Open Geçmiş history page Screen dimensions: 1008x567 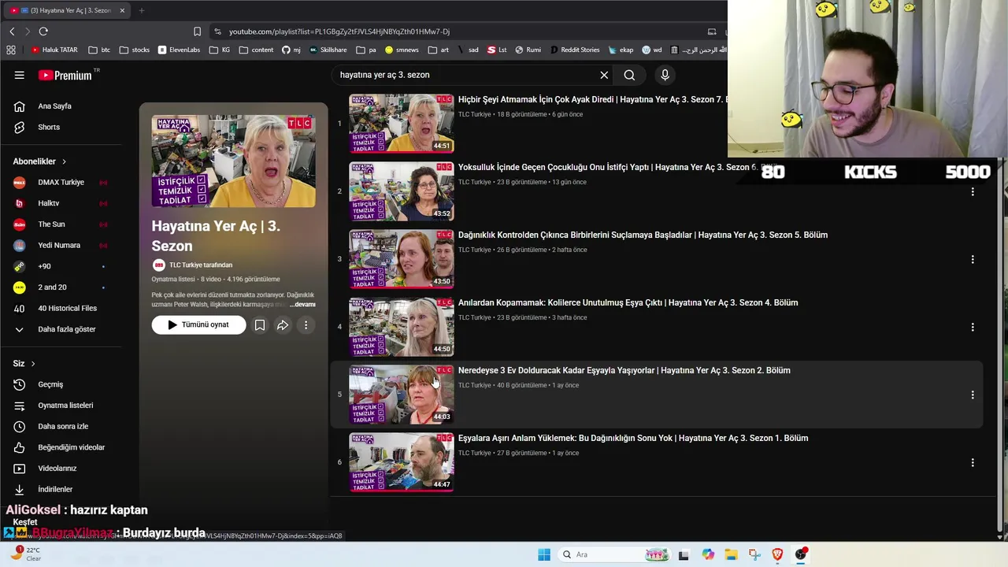tap(50, 384)
